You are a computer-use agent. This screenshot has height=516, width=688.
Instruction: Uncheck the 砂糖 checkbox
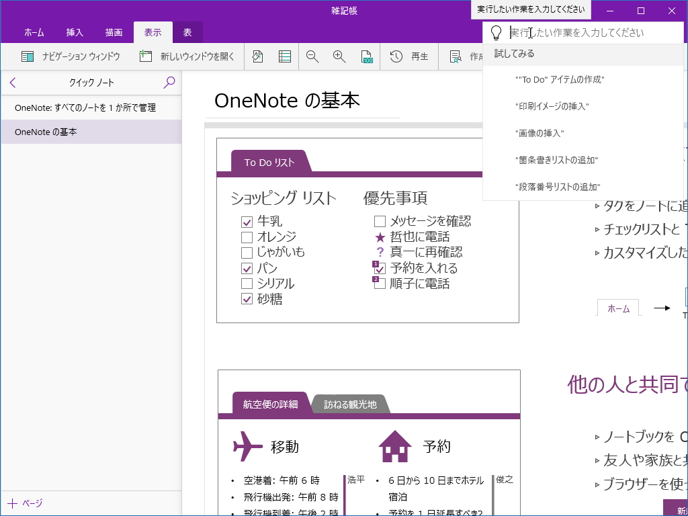point(247,299)
